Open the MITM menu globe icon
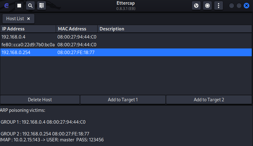 tap(196, 6)
